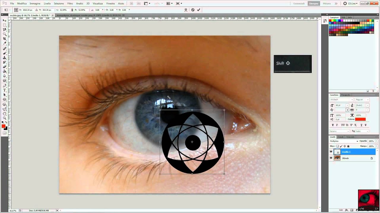The image size is (380, 213).
Task: Lock transparent pixels in Livelli panel
Action: (338, 146)
